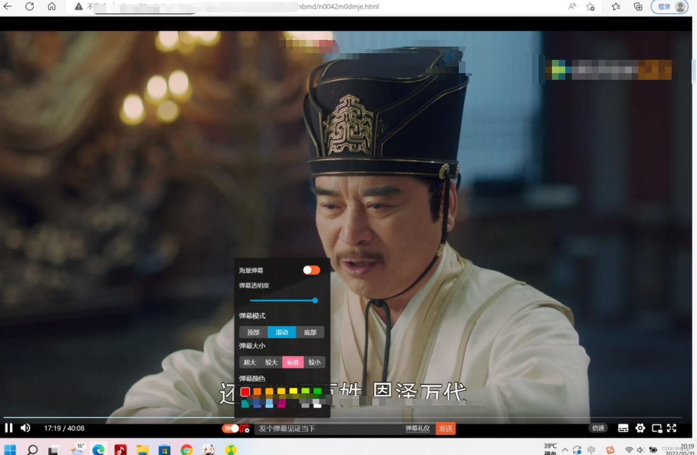Image resolution: width=697 pixels, height=455 pixels.
Task: Select 顶部 danmaku mode
Action: click(253, 332)
